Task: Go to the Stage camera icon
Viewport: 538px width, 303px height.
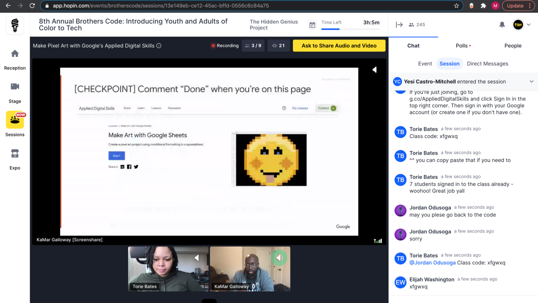Action: coord(15,87)
